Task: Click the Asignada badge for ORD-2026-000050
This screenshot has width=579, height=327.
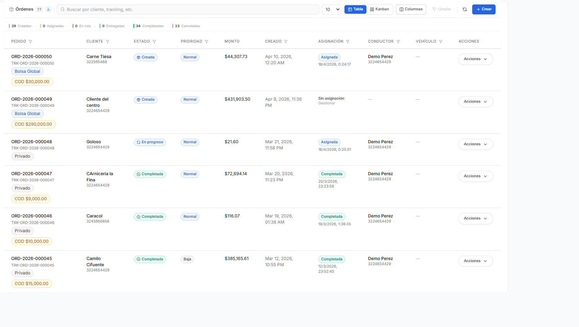Action: [329, 57]
